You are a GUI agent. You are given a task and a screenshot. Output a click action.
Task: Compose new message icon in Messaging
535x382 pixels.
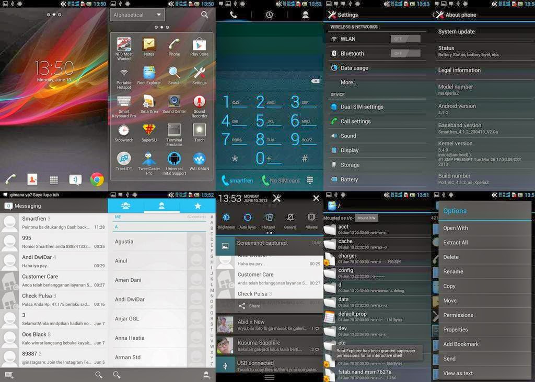(x=9, y=375)
